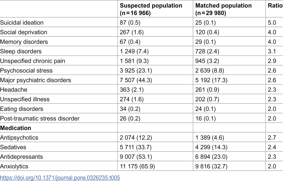Select Major psychiatric disorders row label
283x181 pixels.
pos(36,80)
